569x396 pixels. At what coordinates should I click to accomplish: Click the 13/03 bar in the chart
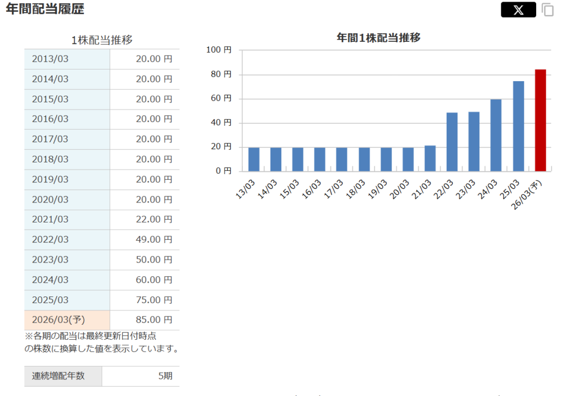point(254,160)
